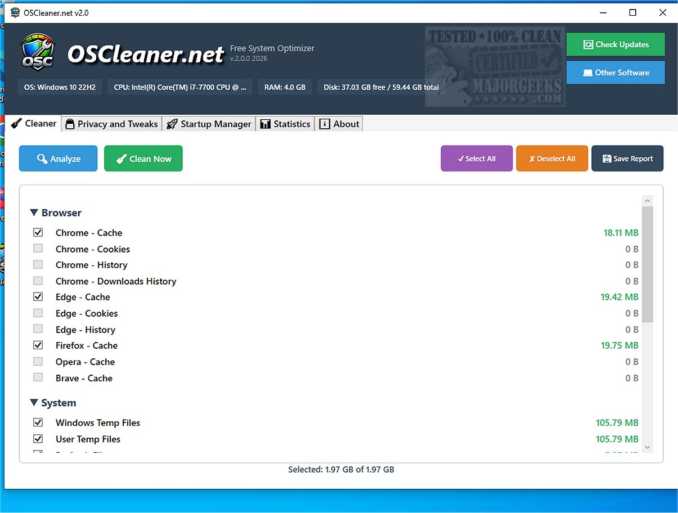Uncheck the Chrome - Cache checkbox
The width and height of the screenshot is (678, 513).
(x=38, y=232)
